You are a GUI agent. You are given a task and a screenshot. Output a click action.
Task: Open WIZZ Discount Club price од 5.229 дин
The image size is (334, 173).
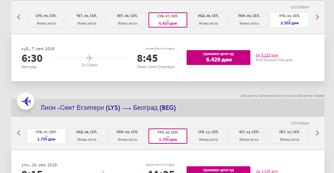267,55
